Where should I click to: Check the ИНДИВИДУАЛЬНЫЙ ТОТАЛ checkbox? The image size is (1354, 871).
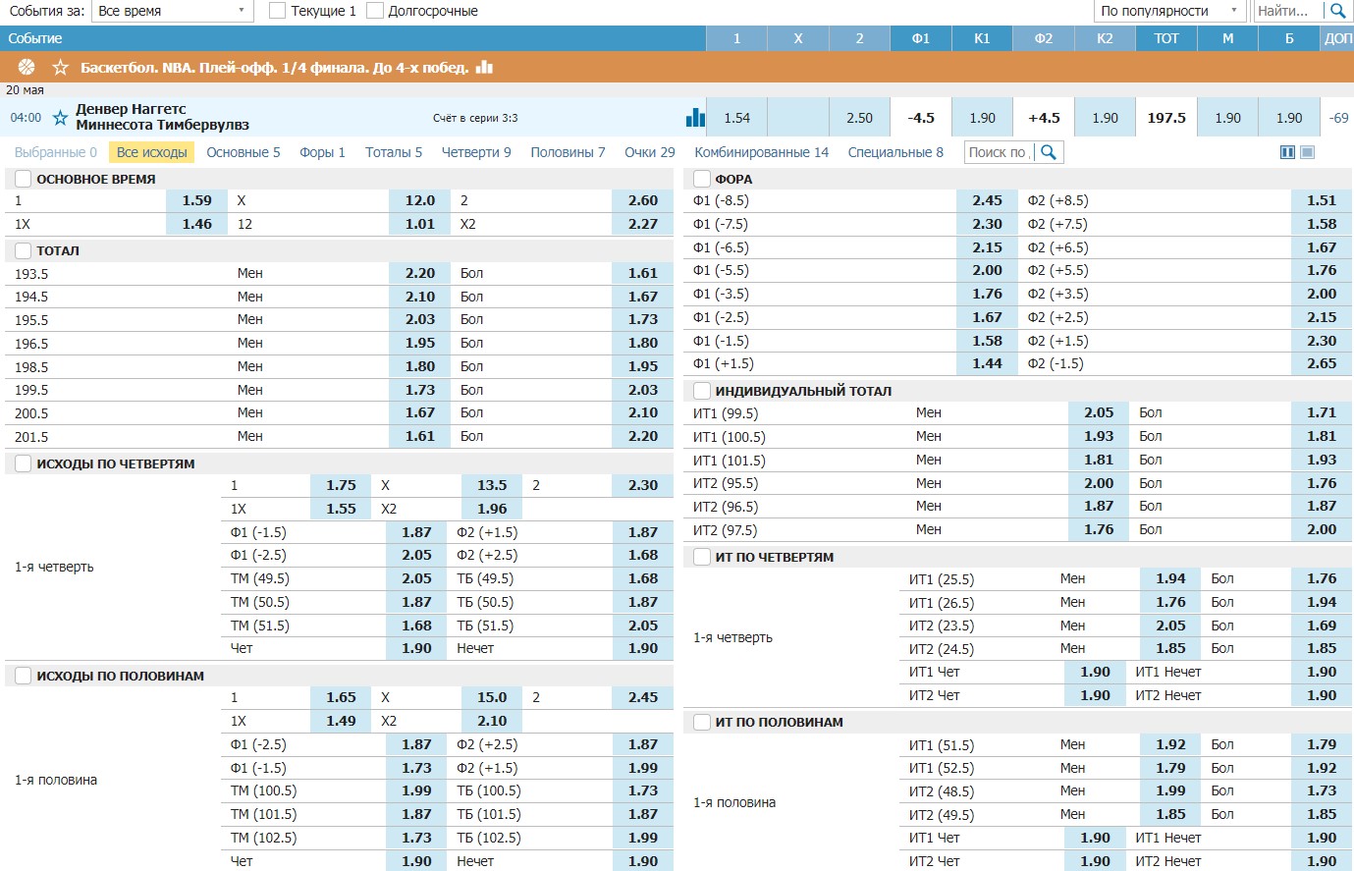tap(702, 391)
